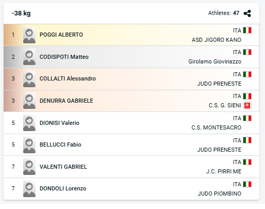Click the J.C. PIRRI ME club label
265x209 pixels.
pos(224,171)
